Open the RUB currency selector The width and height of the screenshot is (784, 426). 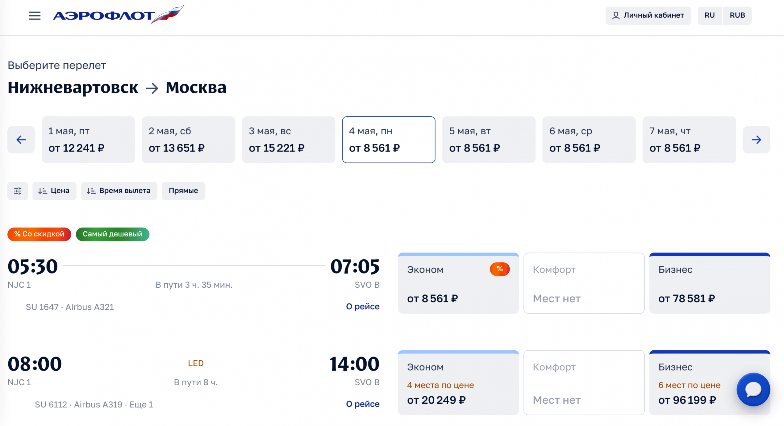(737, 16)
